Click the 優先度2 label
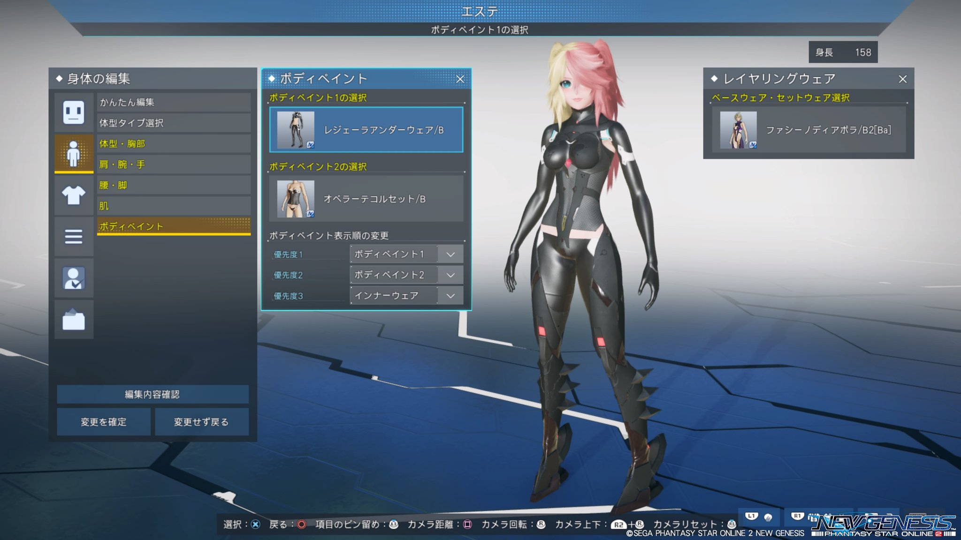The height and width of the screenshot is (540, 961). (x=289, y=275)
